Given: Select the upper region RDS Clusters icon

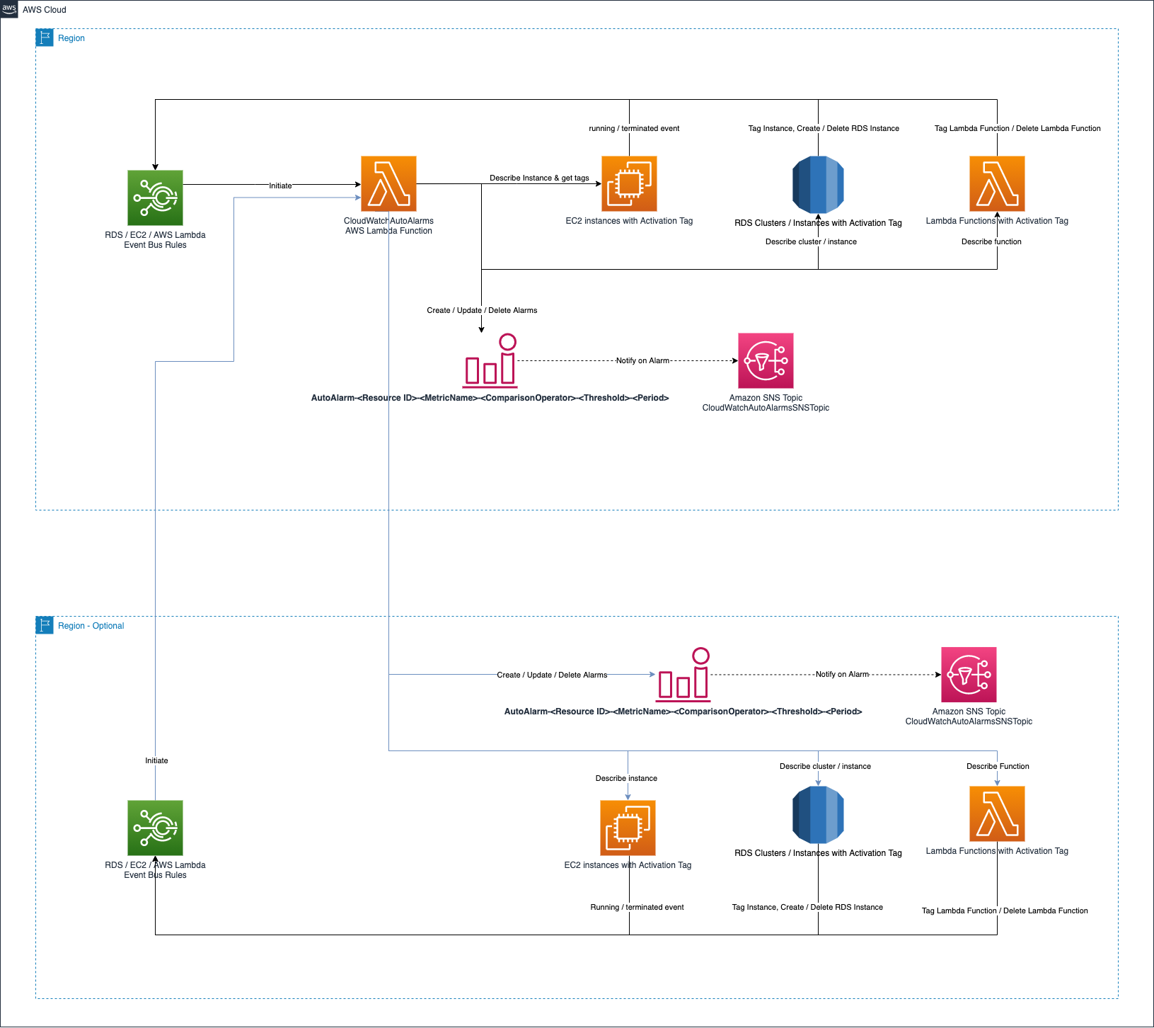Looking at the screenshot, I should (x=818, y=185).
